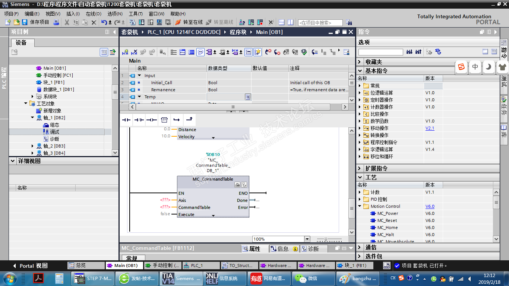Open the 项目 (Project) menu
The width and height of the screenshot is (509, 286).
[11, 14]
